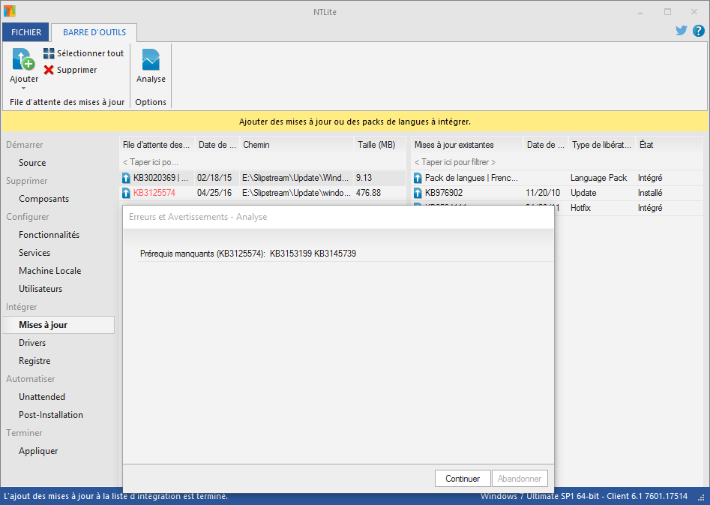Click the Continuer button
This screenshot has width=710, height=505.
point(463,478)
